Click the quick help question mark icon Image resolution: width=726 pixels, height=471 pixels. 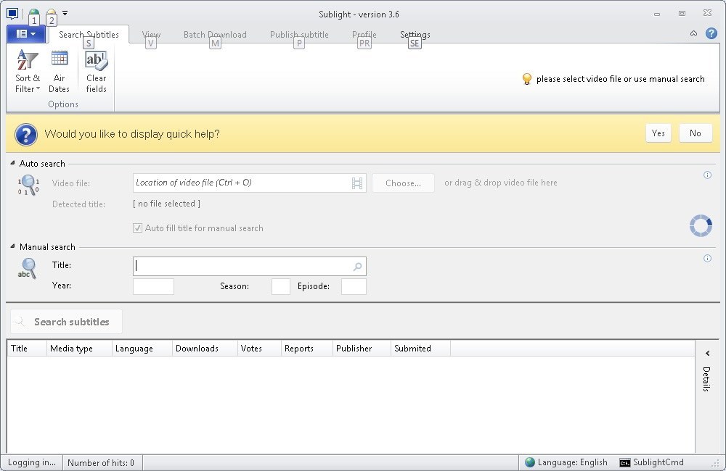[x=26, y=135]
